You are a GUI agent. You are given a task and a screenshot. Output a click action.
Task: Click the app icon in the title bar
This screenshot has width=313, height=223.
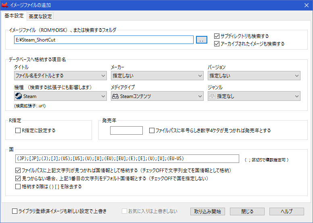(5, 5)
